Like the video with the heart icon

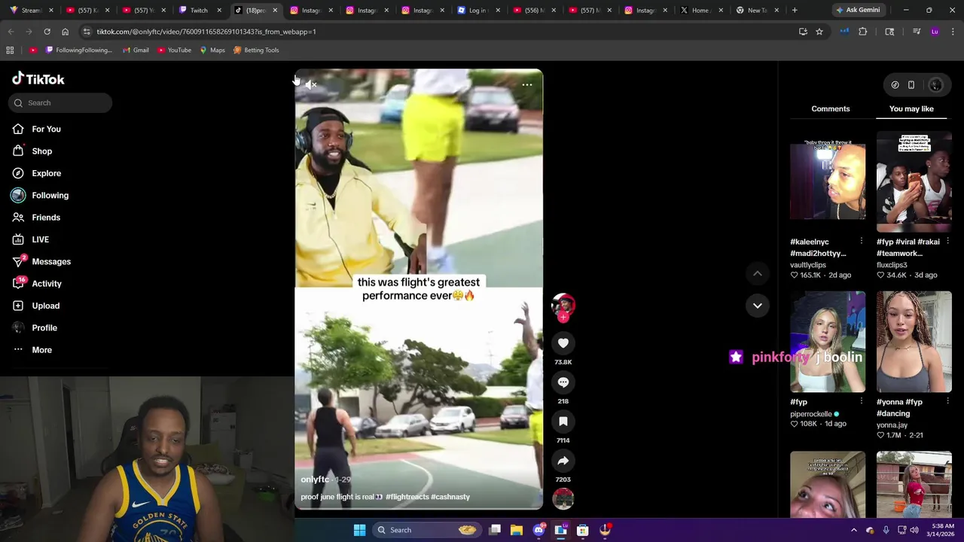563,343
